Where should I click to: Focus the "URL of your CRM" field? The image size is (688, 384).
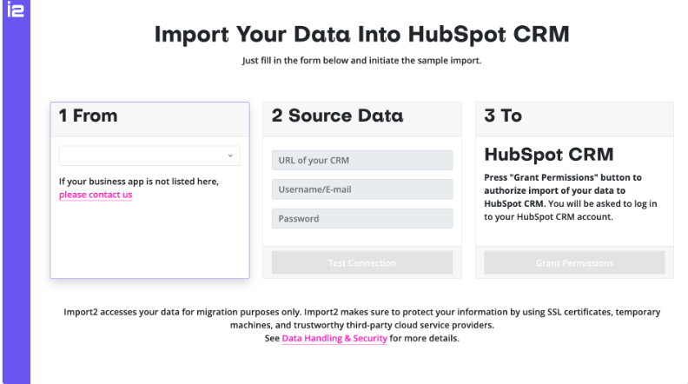click(362, 160)
